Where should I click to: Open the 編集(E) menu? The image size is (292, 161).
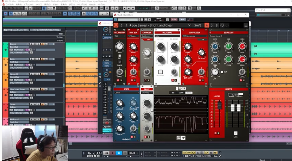tap(19, 4)
